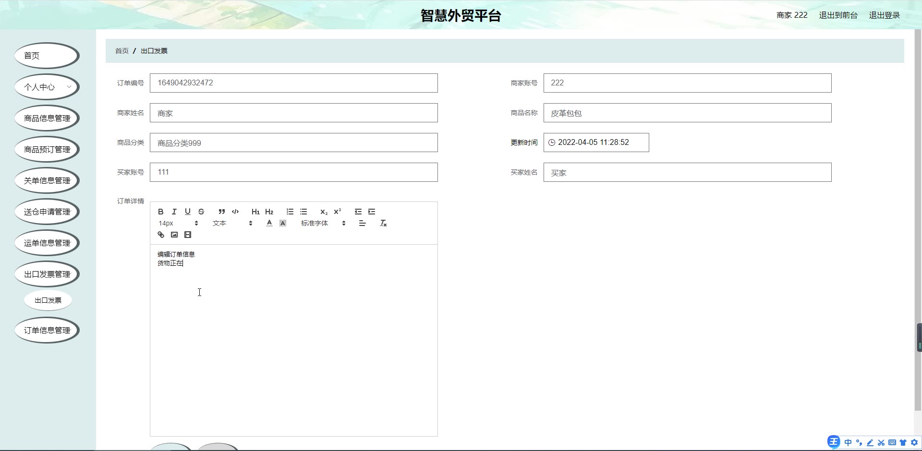Screen dimensions: 922x451
Task: Open 订单信息管理 in the sidebar
Action: coord(47,330)
